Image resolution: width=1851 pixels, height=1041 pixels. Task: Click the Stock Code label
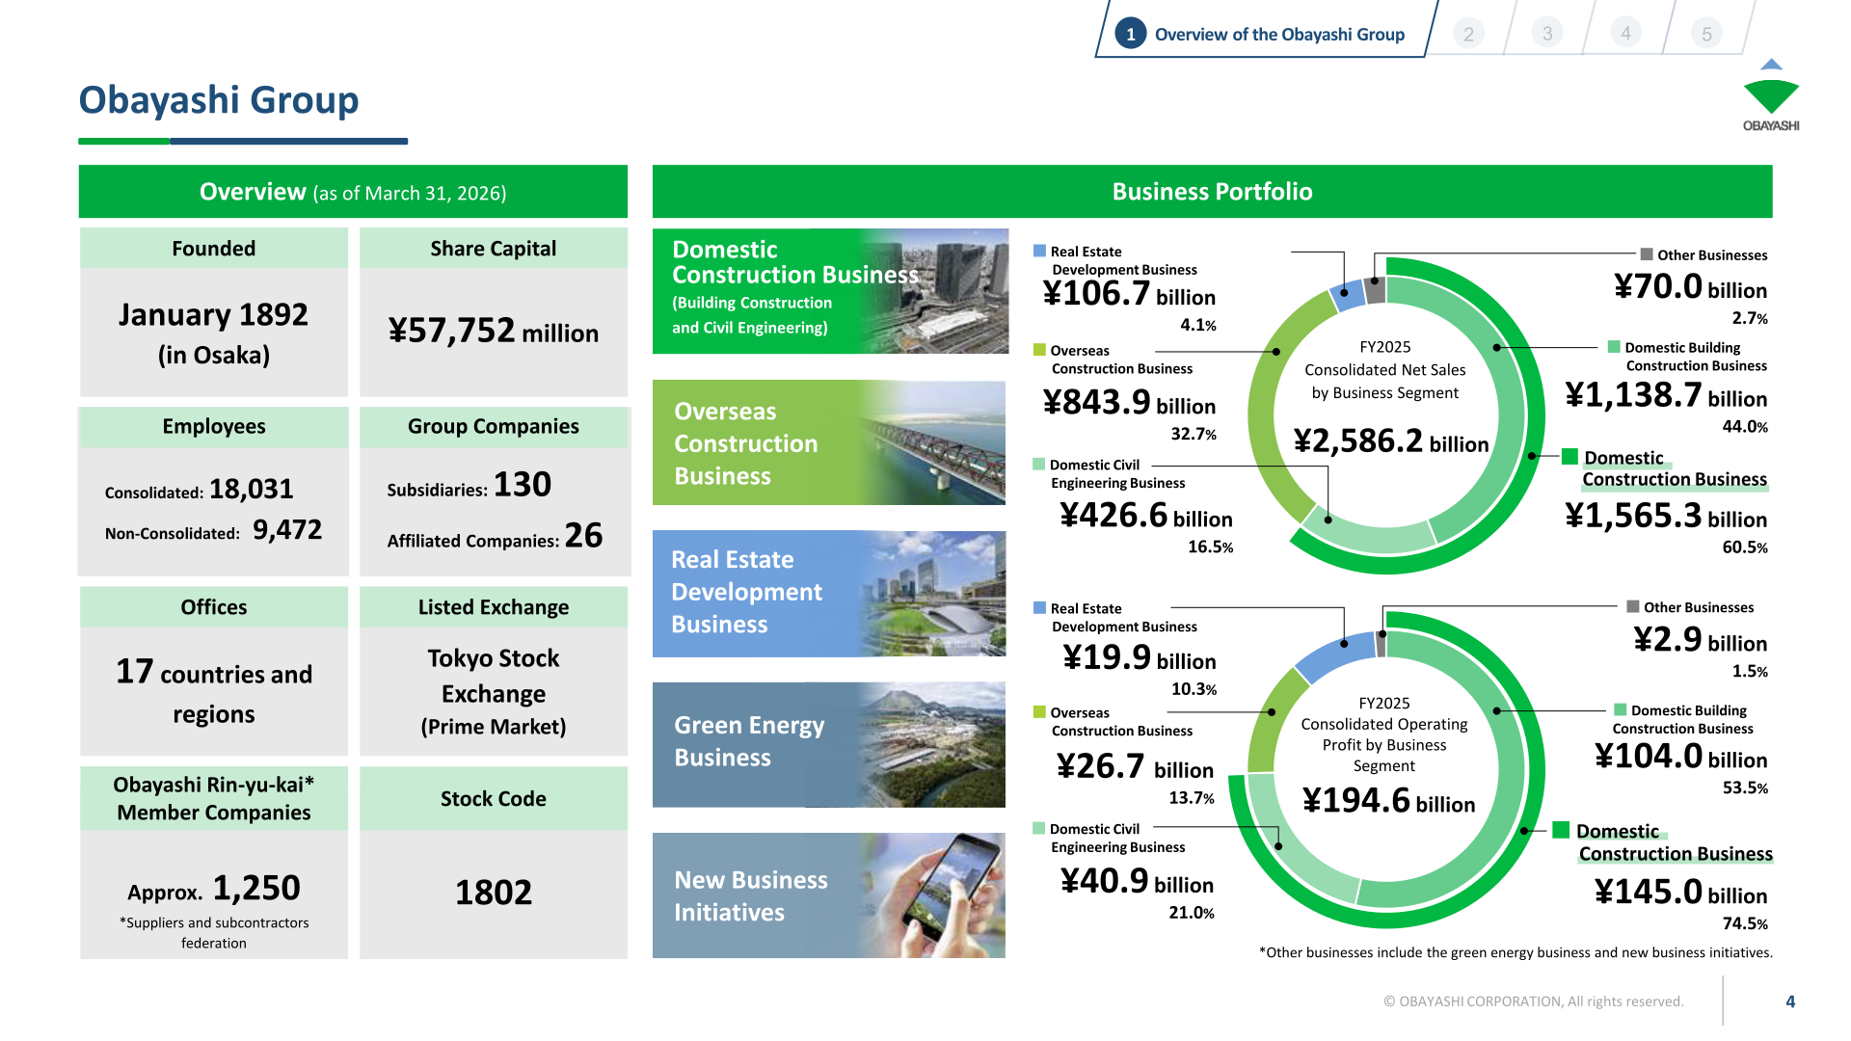494,798
